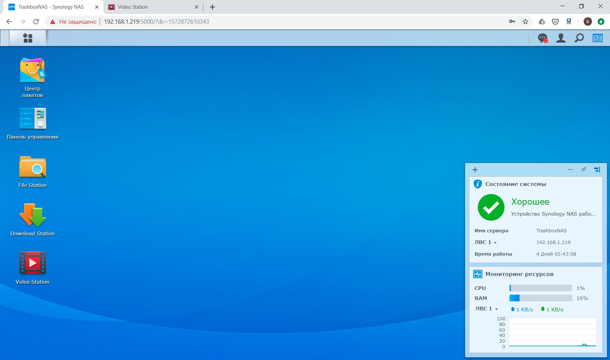Close the Video Station browser tab
The height and width of the screenshot is (360, 610).
196,7
